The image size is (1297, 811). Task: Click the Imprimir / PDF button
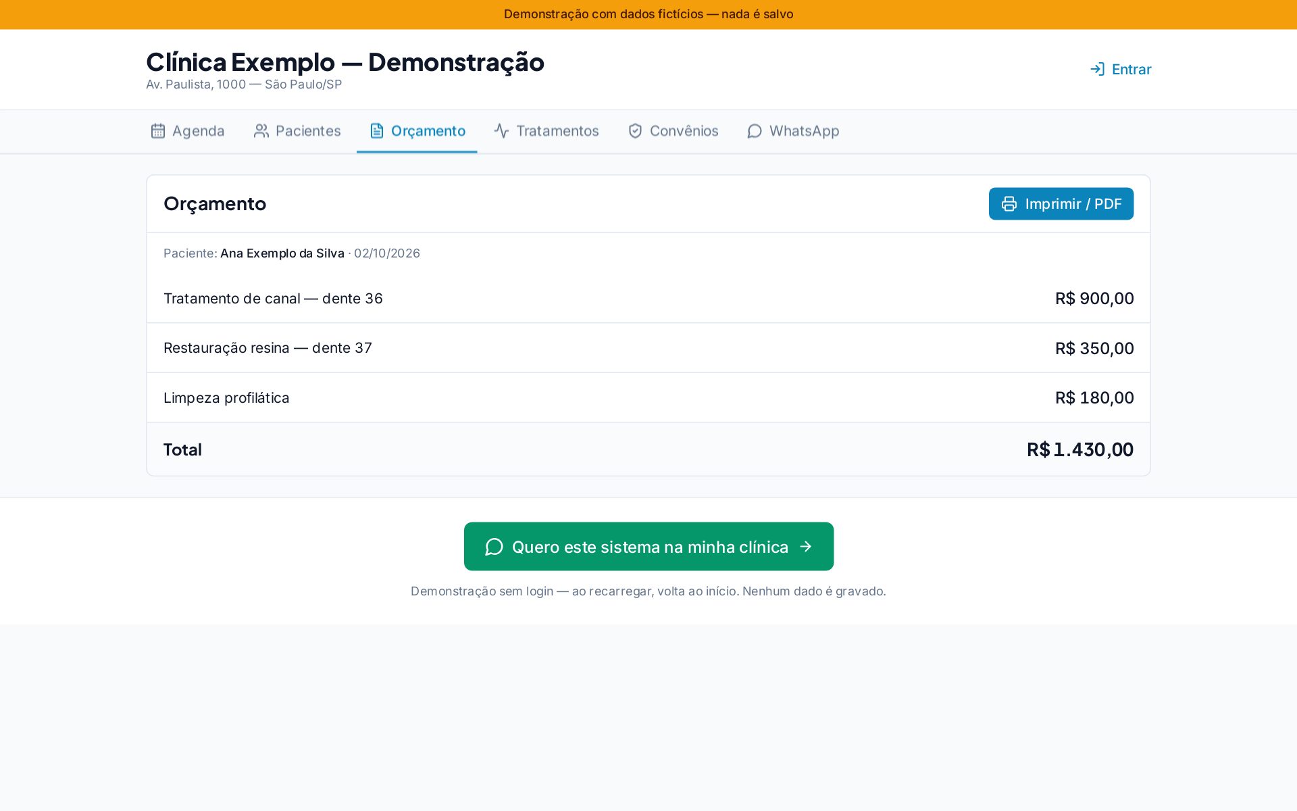tap(1061, 203)
